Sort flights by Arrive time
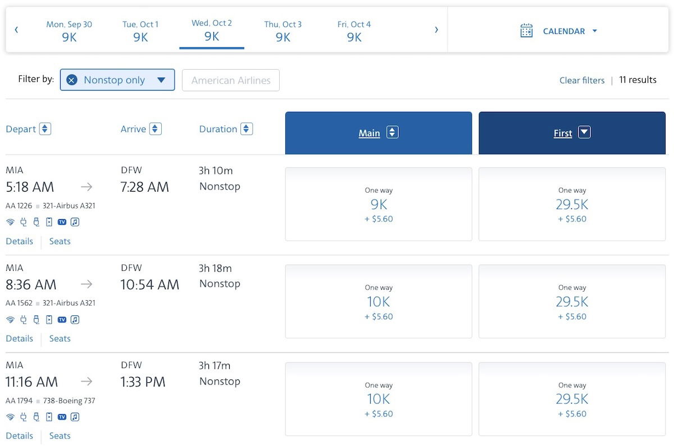Viewport: 674px width, 448px height. 156,129
